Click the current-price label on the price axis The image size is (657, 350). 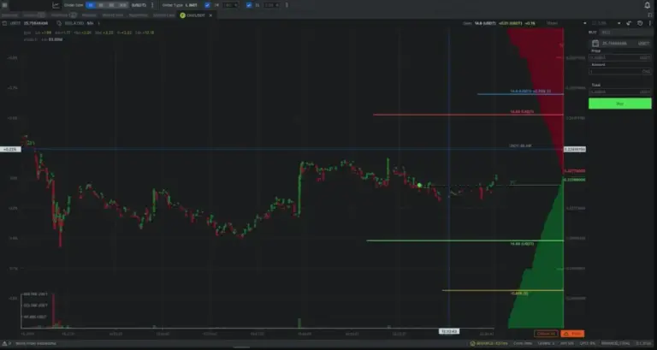coord(575,149)
